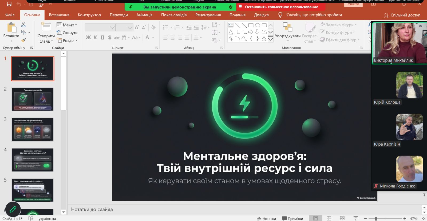427x221 pixels.
Task: Adjust the zoom slider in status bar
Action: [x=376, y=218]
